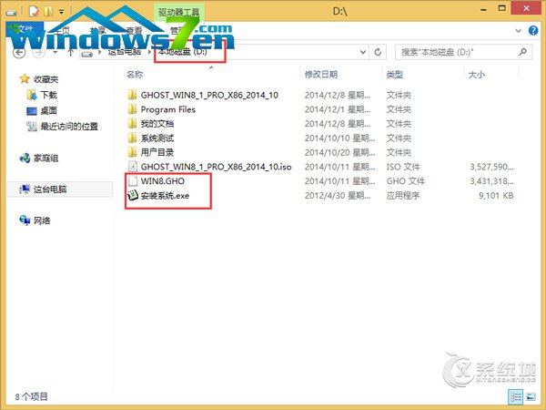
Task: Open the 安装系统.exe installer file
Action: (165, 196)
